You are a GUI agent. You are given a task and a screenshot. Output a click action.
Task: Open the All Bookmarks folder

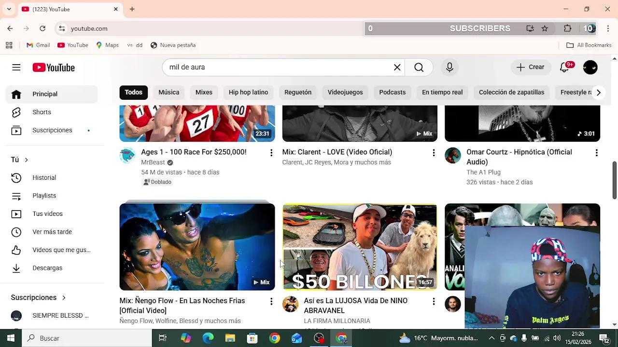tap(589, 45)
